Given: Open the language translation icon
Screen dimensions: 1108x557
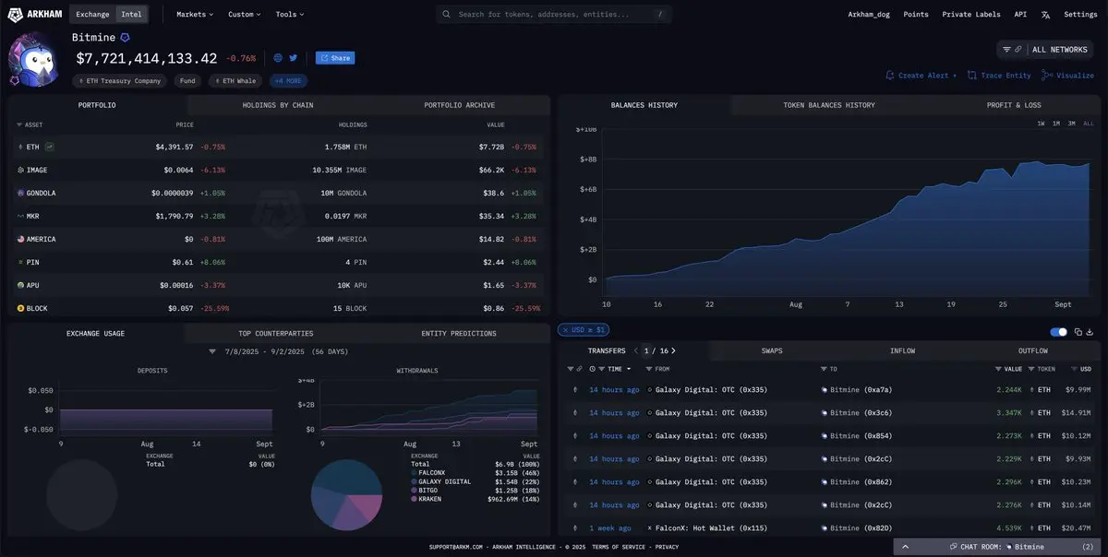Looking at the screenshot, I should click(1045, 15).
